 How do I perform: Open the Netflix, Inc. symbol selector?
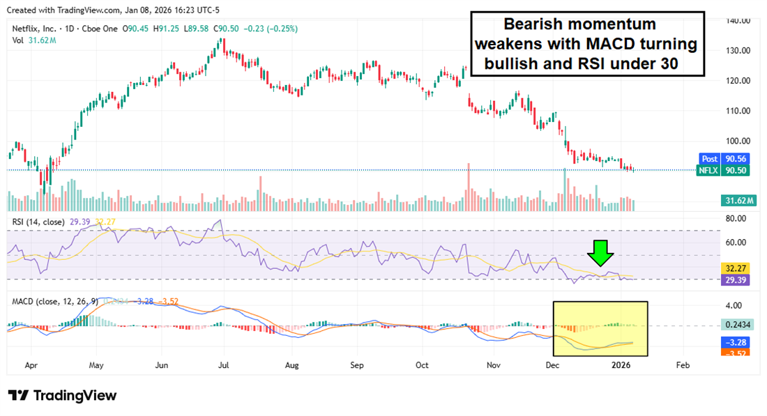pos(33,29)
